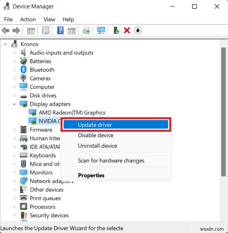Viewport: 228px width, 233px height.
Task: Click the Security devices key icon
Action: (x=24, y=215)
